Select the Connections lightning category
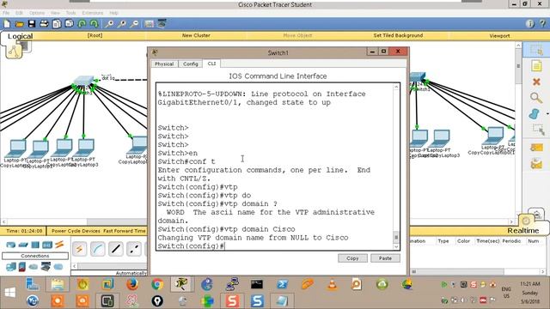The height and width of the screenshot is (309, 550). [x=59, y=244]
